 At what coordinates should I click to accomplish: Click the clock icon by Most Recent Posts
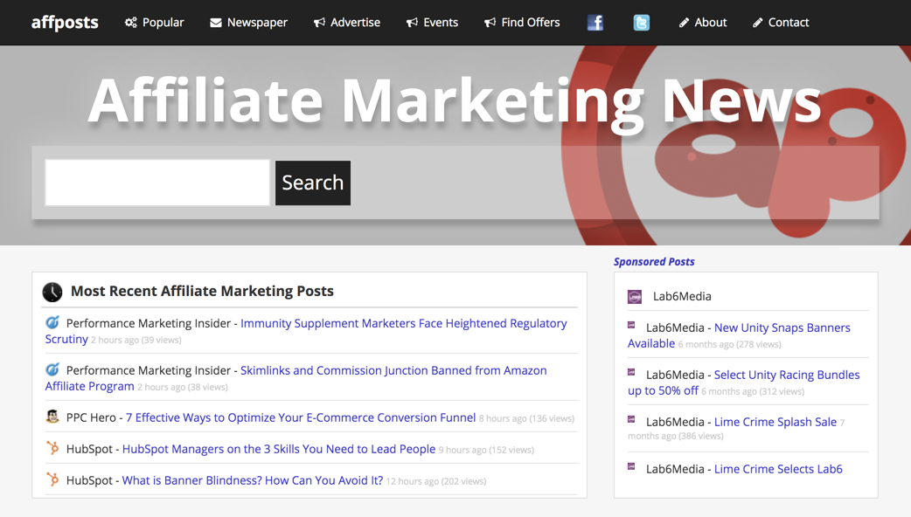click(52, 292)
